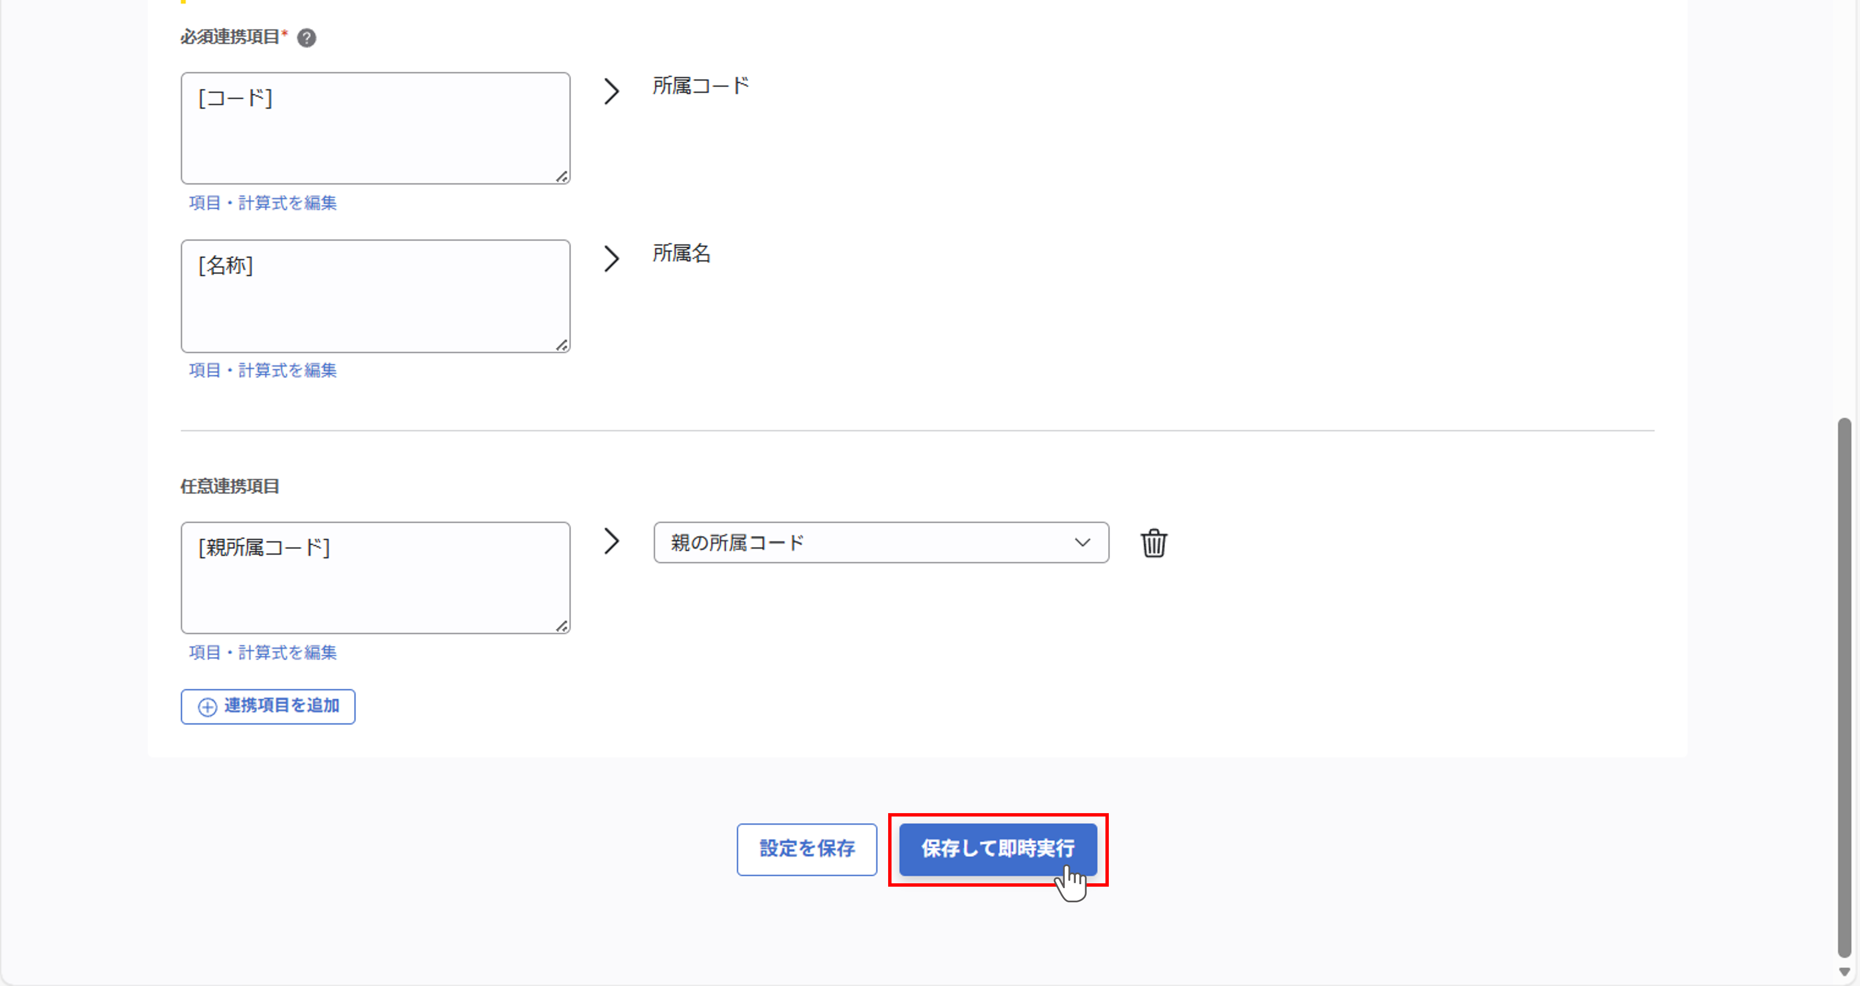The height and width of the screenshot is (986, 1860).
Task: Focus the [コード] text area
Action: (x=375, y=128)
